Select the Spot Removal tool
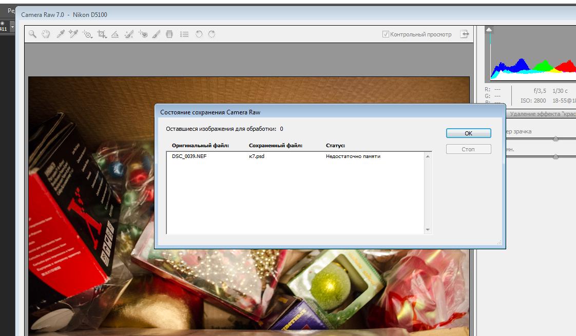Image resolution: width=576 pixels, height=336 pixels. 129,34
